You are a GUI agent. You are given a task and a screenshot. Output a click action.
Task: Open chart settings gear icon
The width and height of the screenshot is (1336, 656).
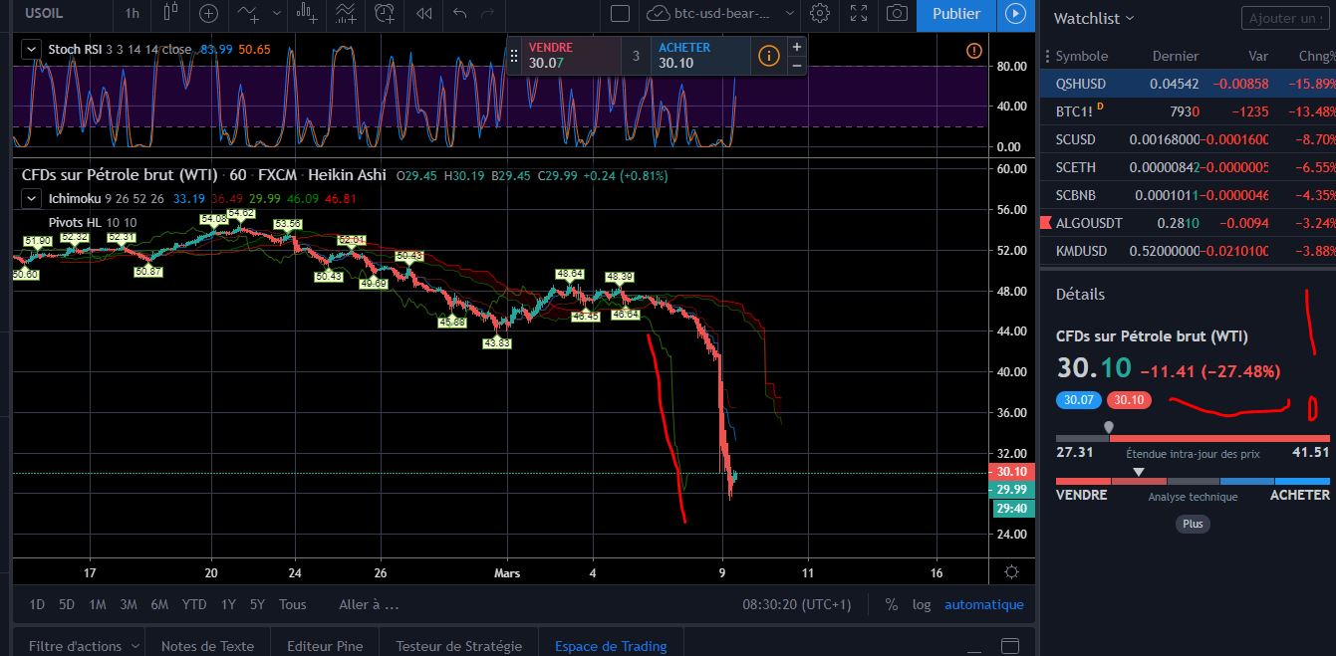click(820, 14)
